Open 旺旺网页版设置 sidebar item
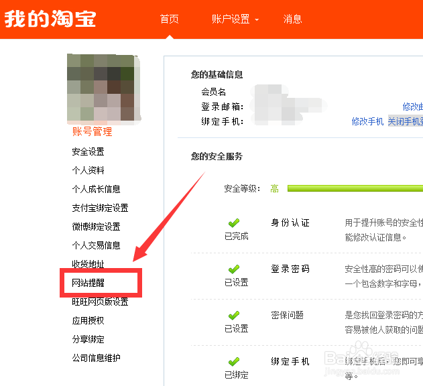This screenshot has width=423, height=386. pyautogui.click(x=100, y=302)
